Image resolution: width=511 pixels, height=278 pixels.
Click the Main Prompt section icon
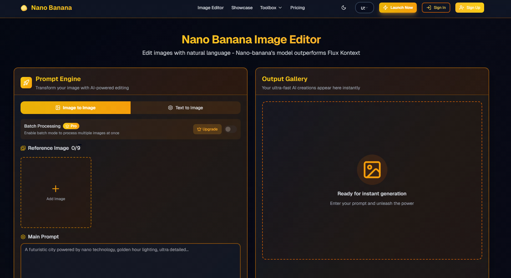pyautogui.click(x=23, y=237)
